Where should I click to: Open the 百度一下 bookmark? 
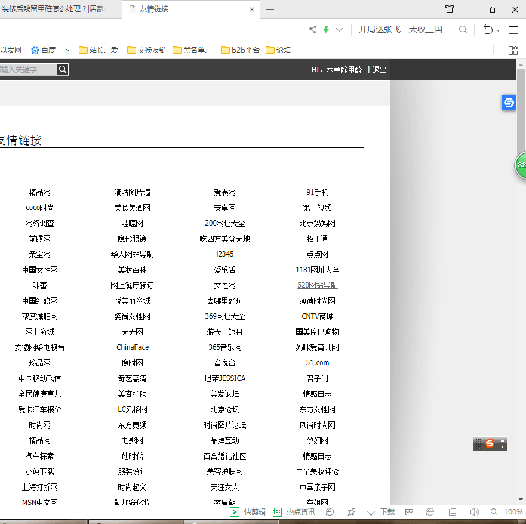click(50, 50)
